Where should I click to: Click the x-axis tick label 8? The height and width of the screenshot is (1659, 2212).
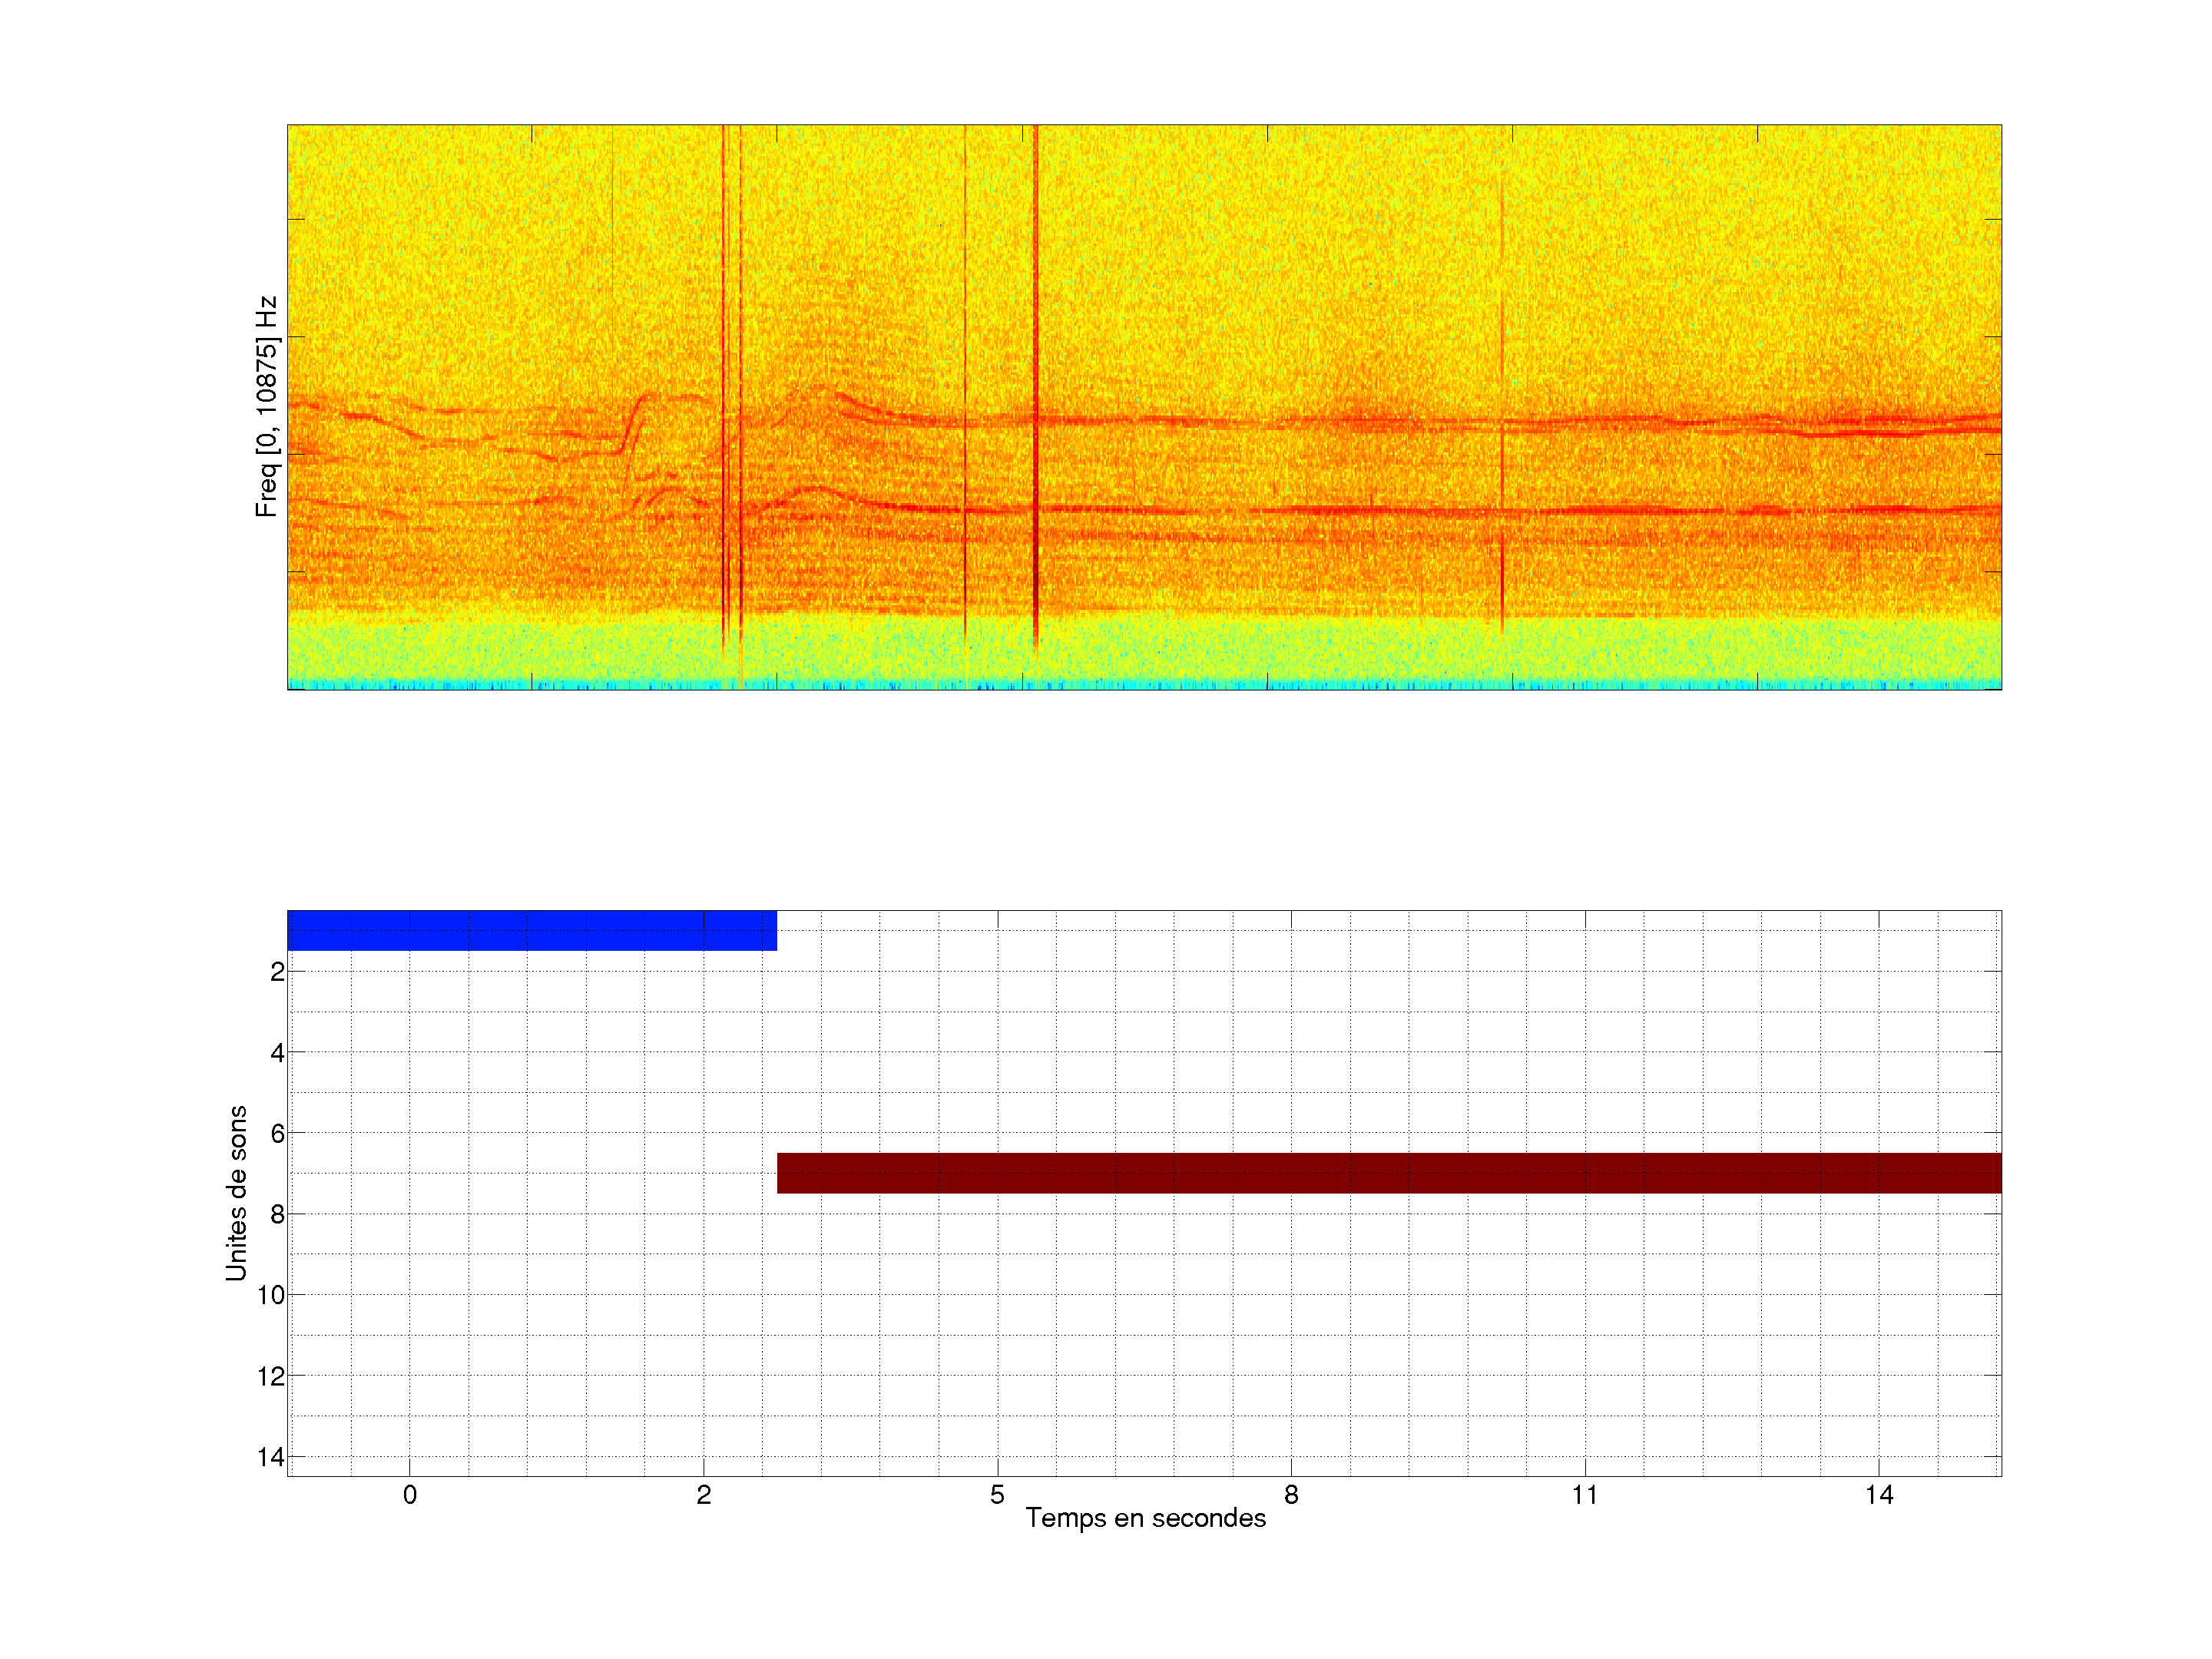tap(1291, 1495)
